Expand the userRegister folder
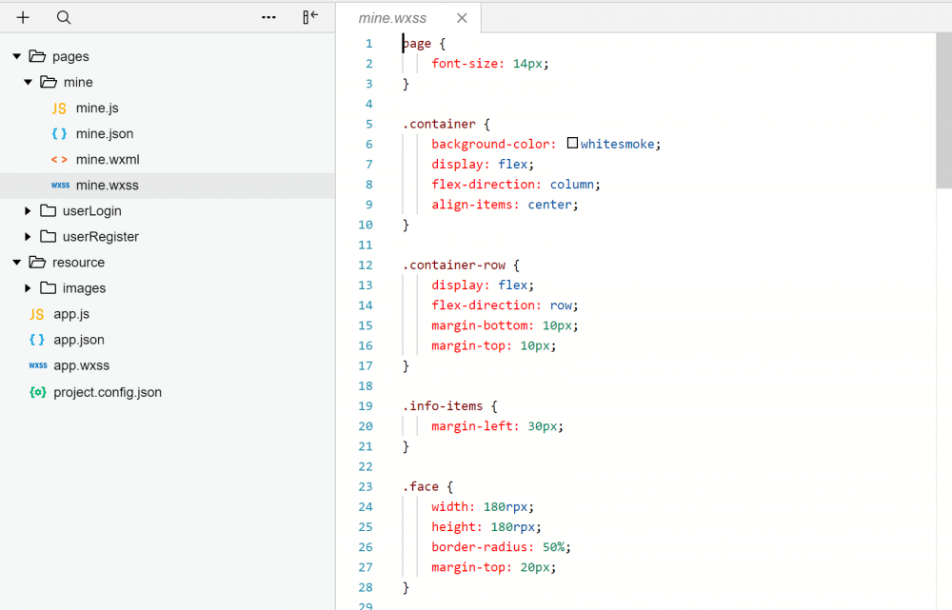This screenshot has width=952, height=610. (28, 237)
